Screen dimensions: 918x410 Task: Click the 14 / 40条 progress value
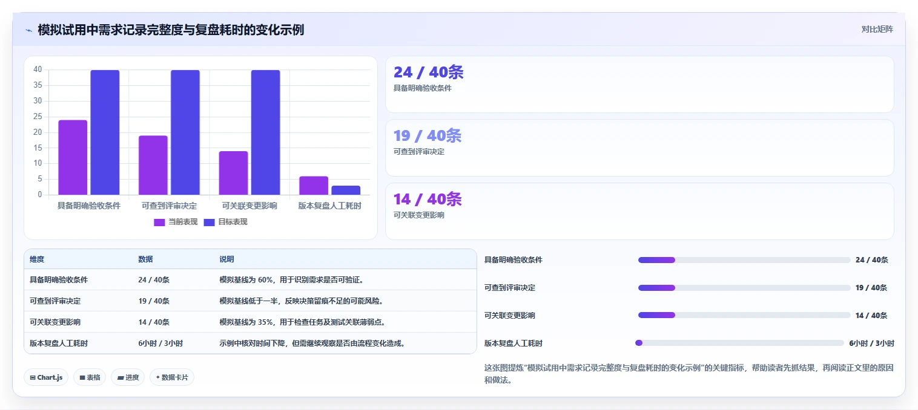tap(871, 315)
